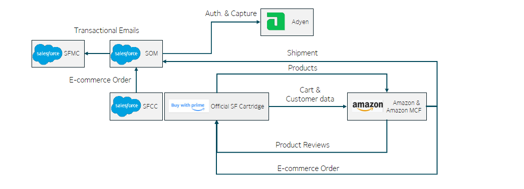524x189 pixels.
Task: Click the SFMC box label text
Action: point(72,53)
